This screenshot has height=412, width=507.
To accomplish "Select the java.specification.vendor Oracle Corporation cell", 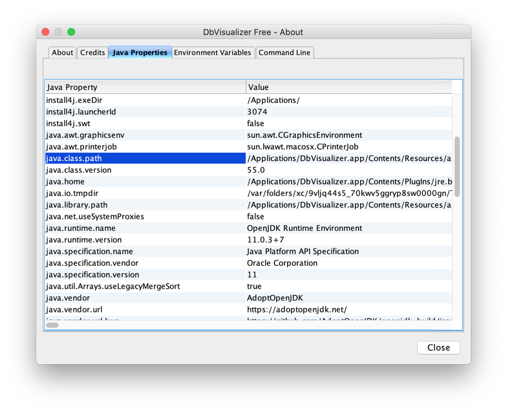I will click(283, 263).
